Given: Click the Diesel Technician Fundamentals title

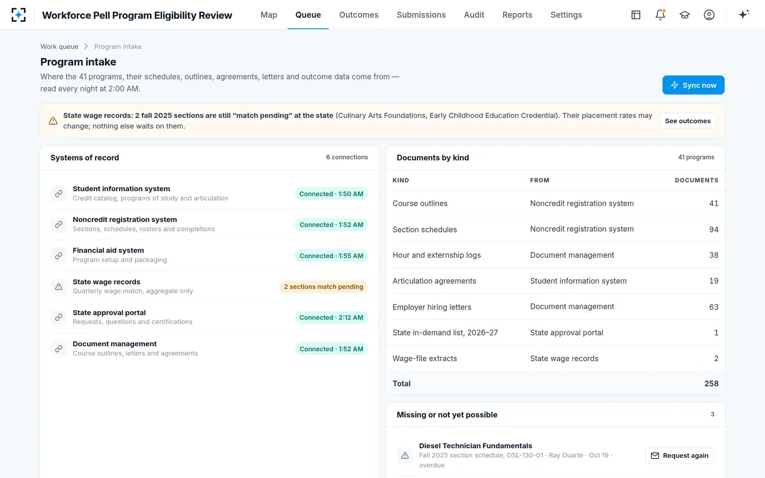Looking at the screenshot, I should (x=475, y=446).
